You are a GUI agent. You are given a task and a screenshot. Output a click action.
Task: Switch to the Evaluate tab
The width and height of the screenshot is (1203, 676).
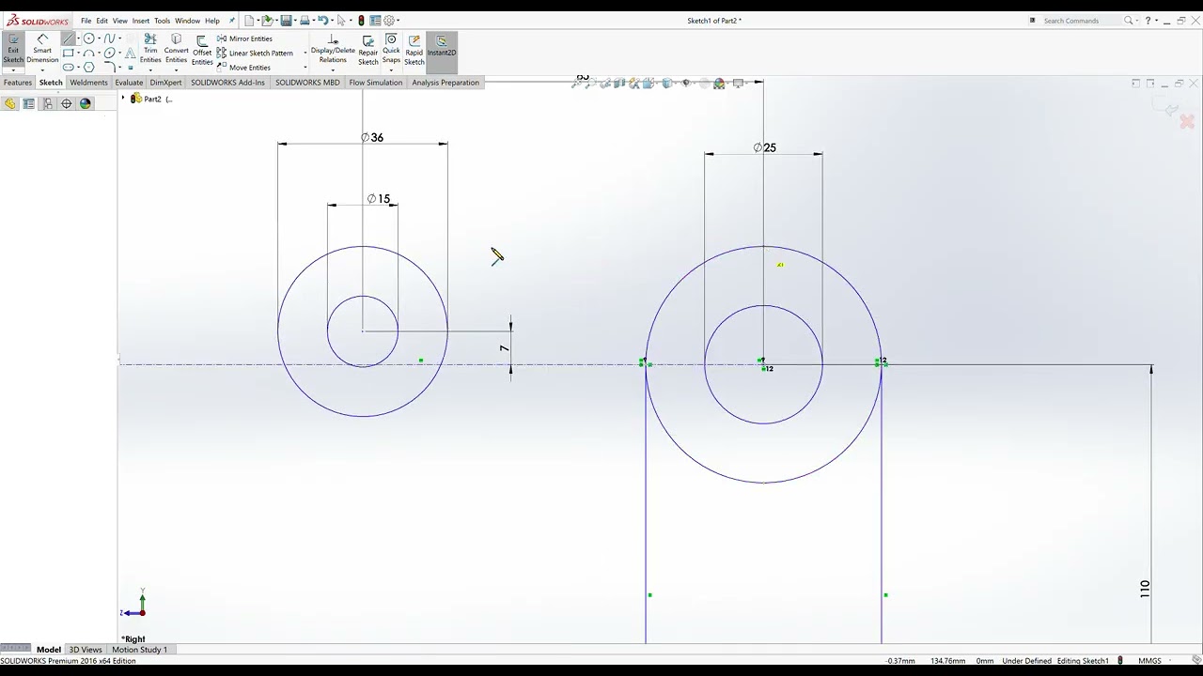pos(129,83)
